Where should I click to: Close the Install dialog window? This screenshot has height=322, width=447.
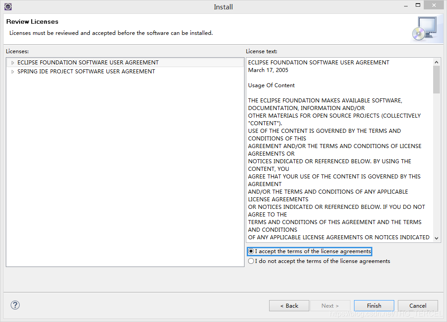pos(434,5)
